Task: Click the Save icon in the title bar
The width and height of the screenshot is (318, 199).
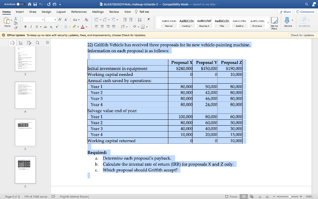Action: click(35, 4)
